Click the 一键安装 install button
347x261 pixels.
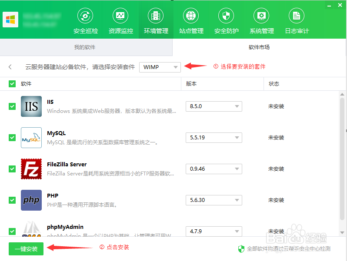[26, 249]
